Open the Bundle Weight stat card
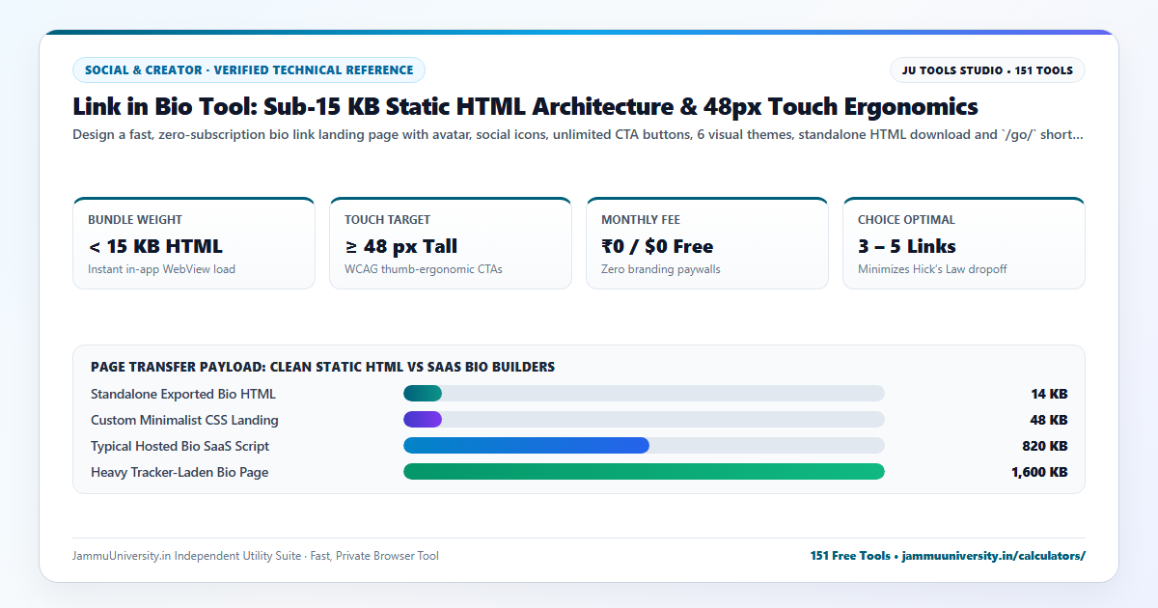The height and width of the screenshot is (608, 1158). [194, 243]
